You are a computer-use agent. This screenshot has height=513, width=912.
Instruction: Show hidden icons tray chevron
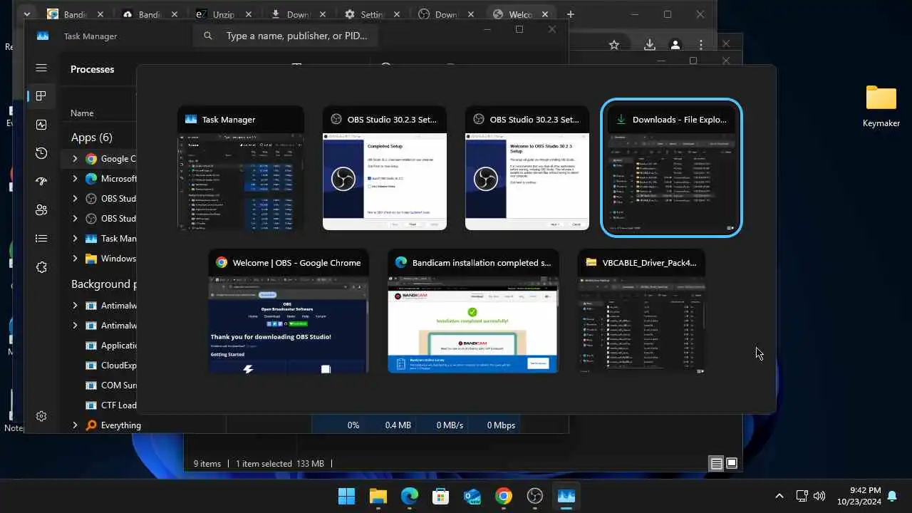point(779,496)
